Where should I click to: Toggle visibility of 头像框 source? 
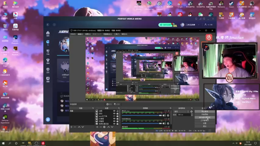(114, 119)
